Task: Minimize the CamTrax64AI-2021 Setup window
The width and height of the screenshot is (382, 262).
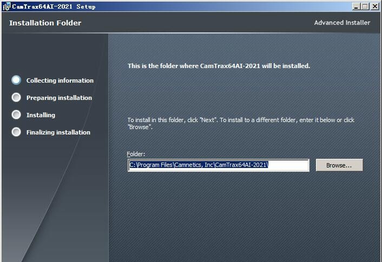Action: [356, 6]
